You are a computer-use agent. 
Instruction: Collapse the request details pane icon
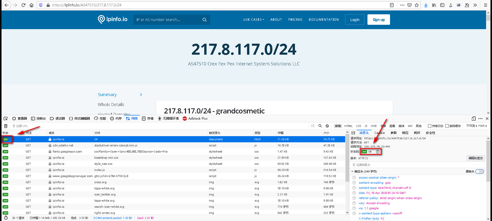pos(353,133)
